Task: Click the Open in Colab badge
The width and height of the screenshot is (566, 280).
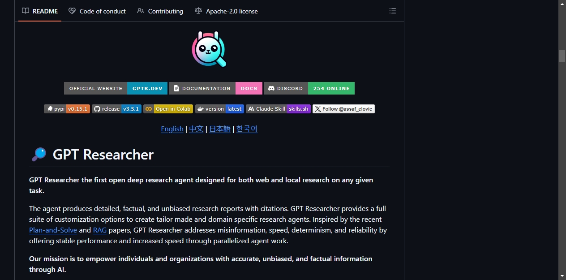Action: (168, 109)
